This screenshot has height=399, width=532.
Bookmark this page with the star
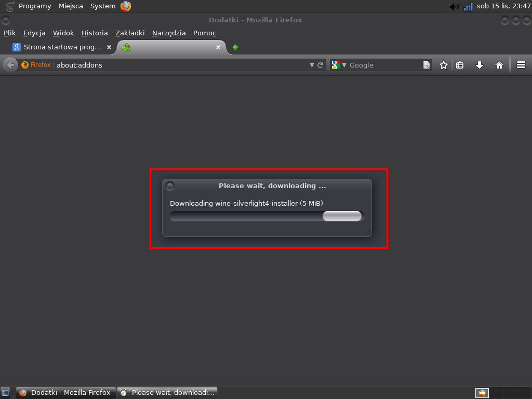444,65
